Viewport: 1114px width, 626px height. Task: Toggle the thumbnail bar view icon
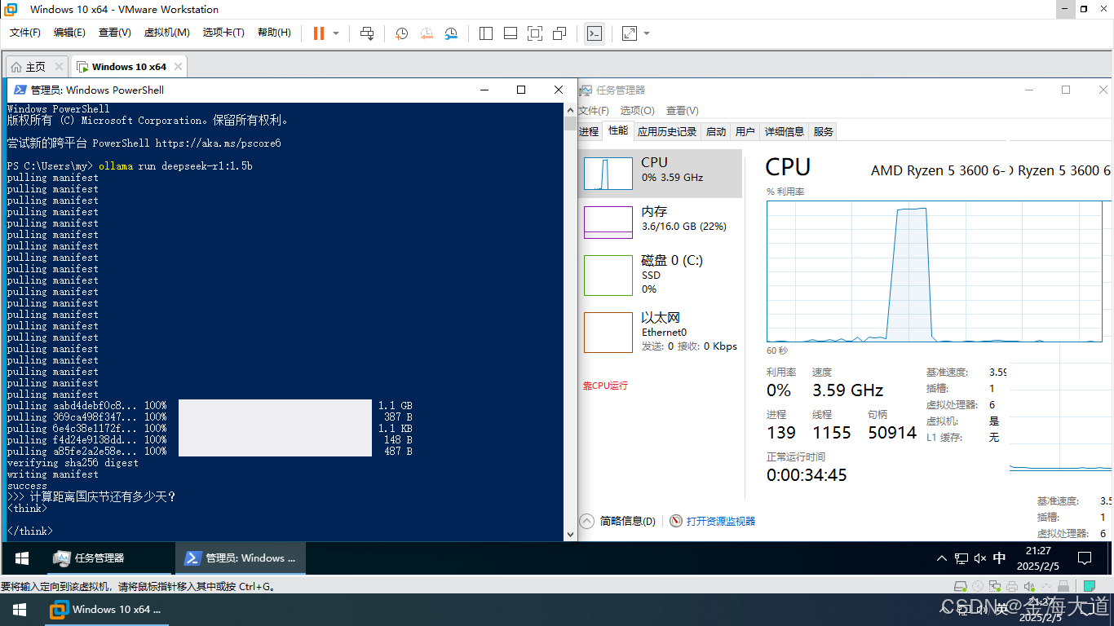click(x=511, y=33)
